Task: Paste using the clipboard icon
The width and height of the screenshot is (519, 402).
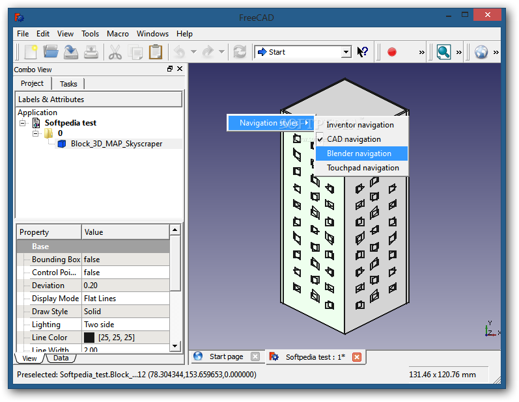Action: point(156,52)
